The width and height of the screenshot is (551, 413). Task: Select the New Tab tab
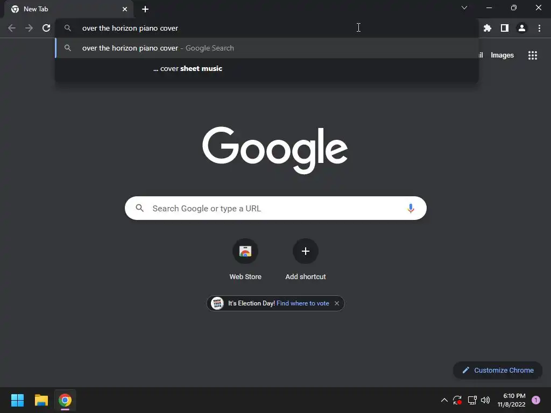69,9
